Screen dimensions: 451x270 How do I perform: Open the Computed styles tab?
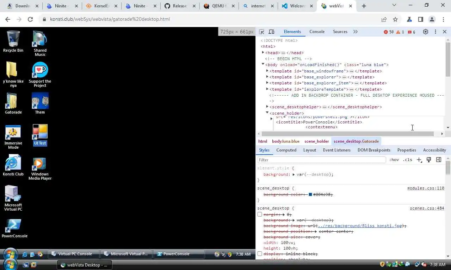click(x=286, y=150)
